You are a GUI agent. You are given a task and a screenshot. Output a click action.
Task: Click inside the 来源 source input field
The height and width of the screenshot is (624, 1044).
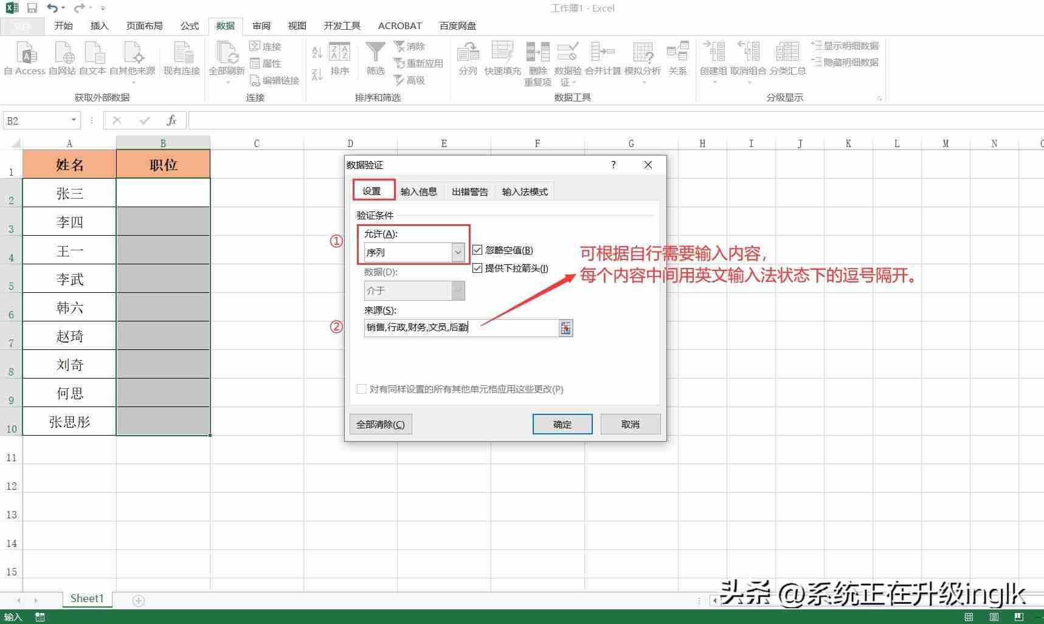pyautogui.click(x=461, y=327)
